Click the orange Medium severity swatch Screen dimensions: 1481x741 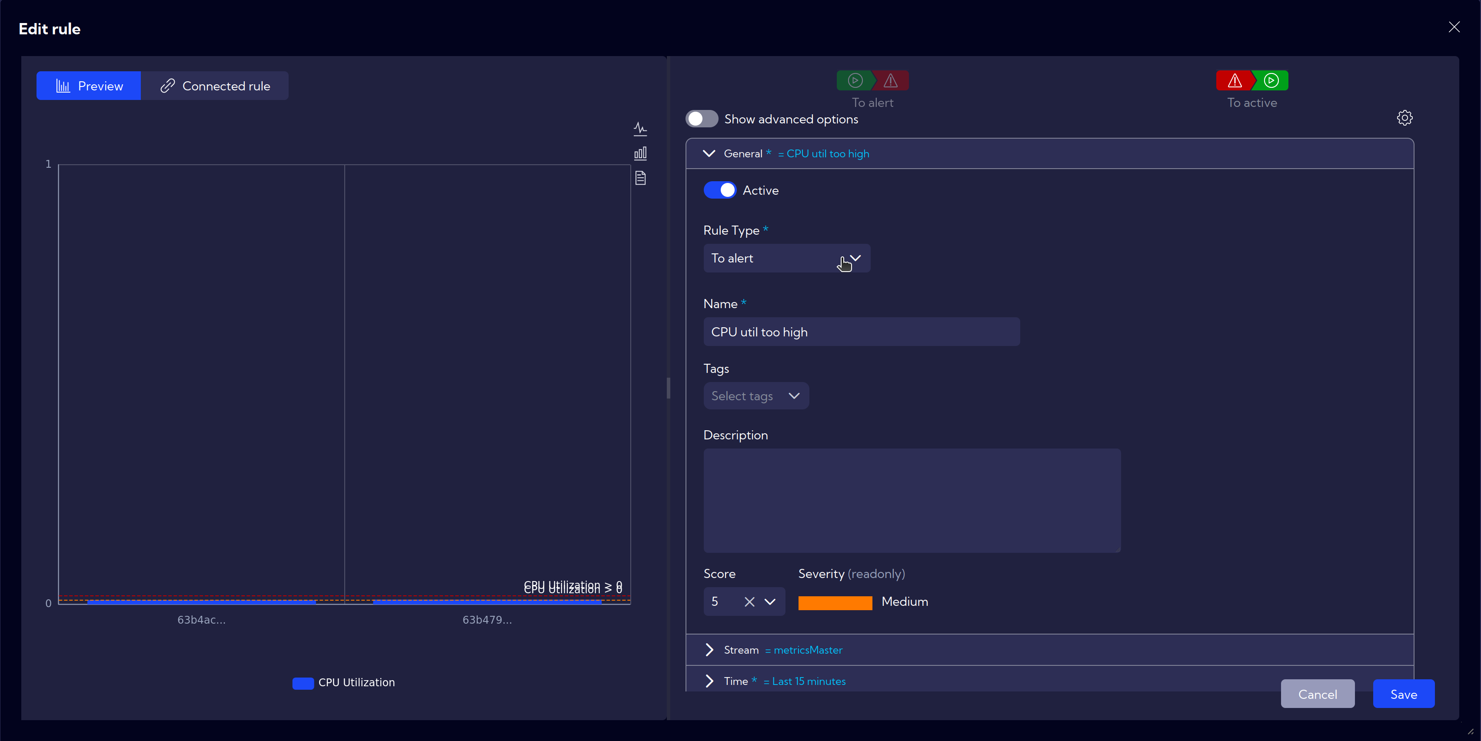click(x=835, y=602)
